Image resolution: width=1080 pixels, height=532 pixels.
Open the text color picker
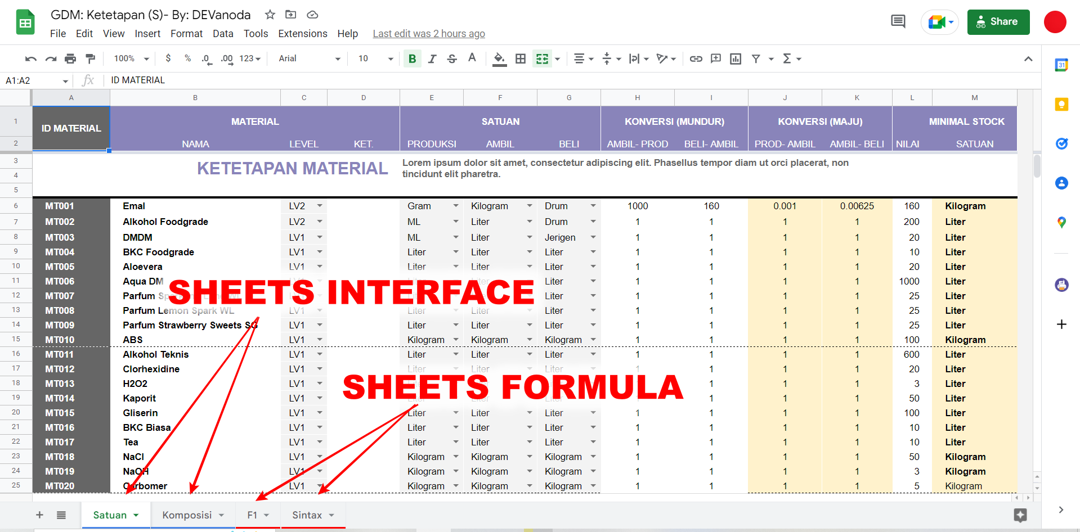[472, 58]
